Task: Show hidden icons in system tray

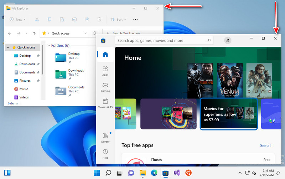Action: (x=240, y=173)
